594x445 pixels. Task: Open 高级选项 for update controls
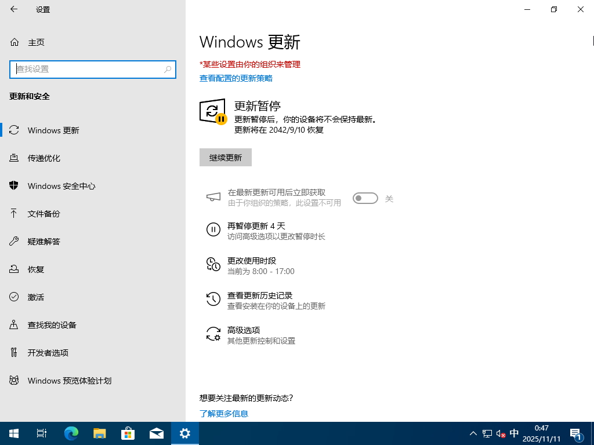click(244, 330)
